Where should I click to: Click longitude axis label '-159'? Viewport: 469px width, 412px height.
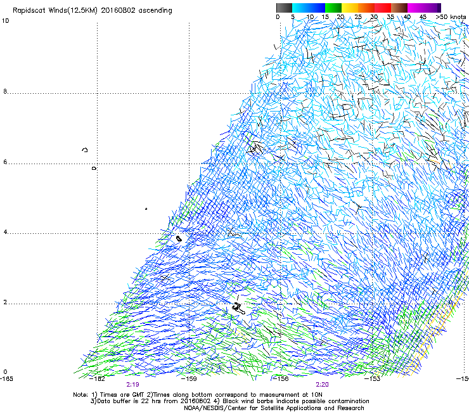coord(190,379)
